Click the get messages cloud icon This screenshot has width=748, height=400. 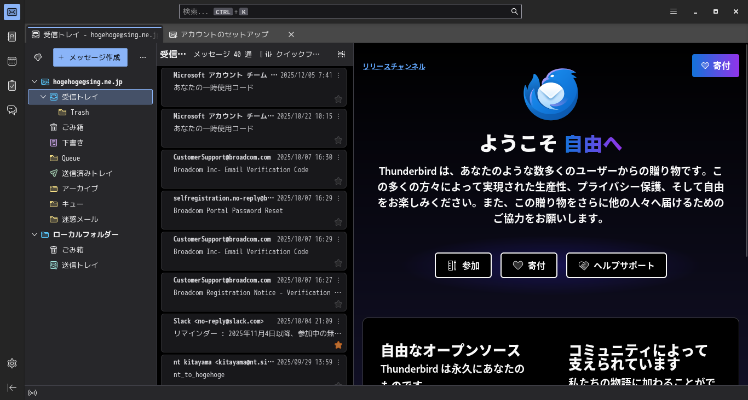point(38,57)
